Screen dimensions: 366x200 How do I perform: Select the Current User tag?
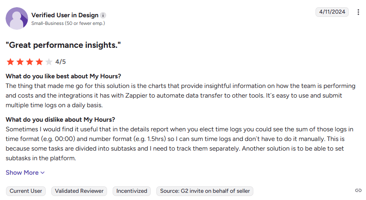[26, 191]
